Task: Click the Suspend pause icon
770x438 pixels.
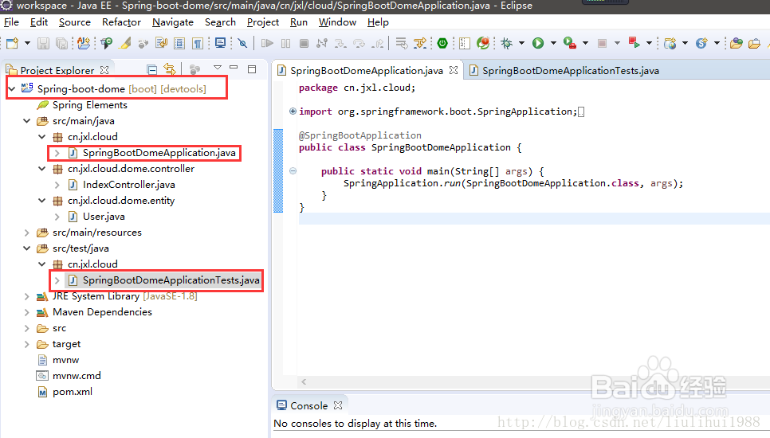Action: [x=286, y=43]
